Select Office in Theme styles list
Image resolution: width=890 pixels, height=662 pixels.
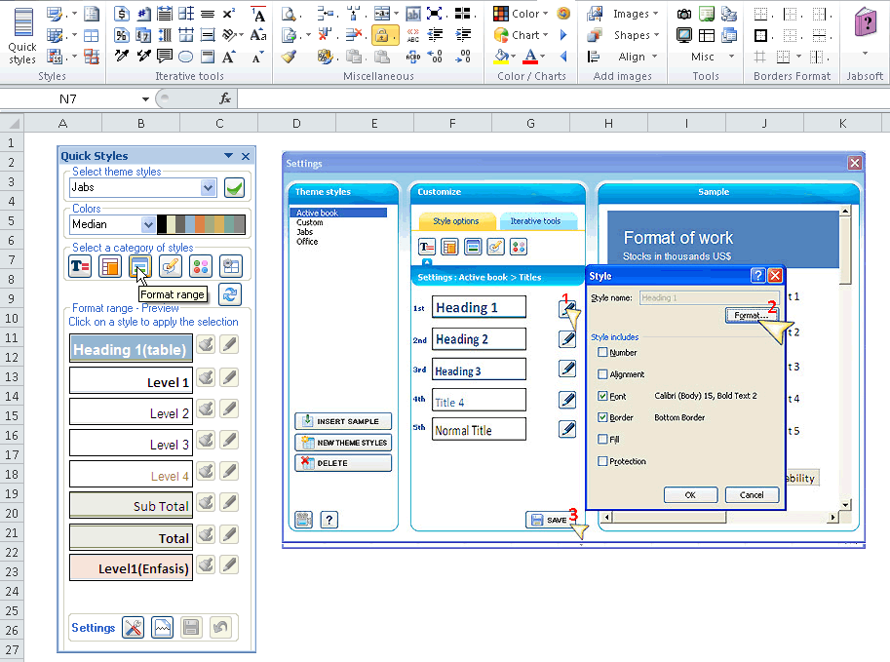coord(307,241)
